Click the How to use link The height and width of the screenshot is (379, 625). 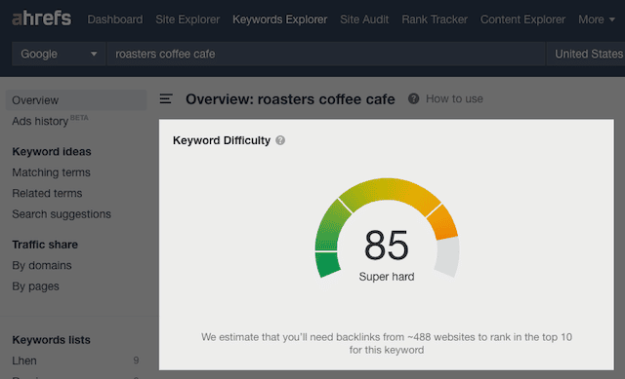[454, 98]
